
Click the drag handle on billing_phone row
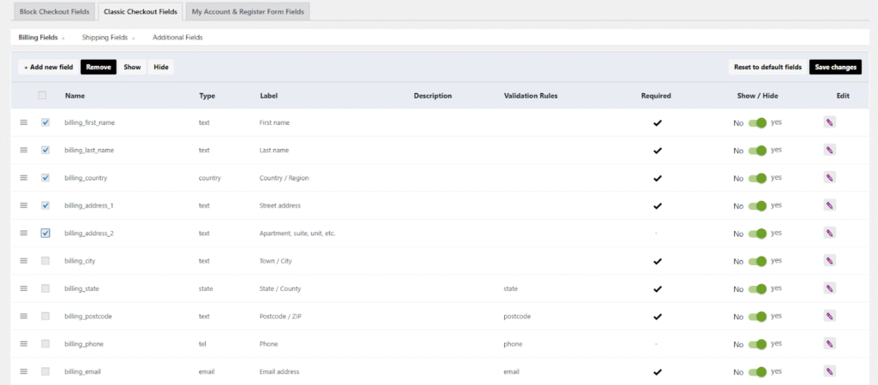point(24,344)
